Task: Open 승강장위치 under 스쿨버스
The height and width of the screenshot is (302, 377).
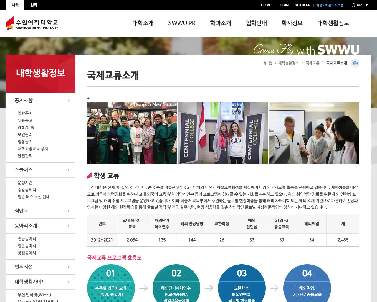Action: point(27,190)
